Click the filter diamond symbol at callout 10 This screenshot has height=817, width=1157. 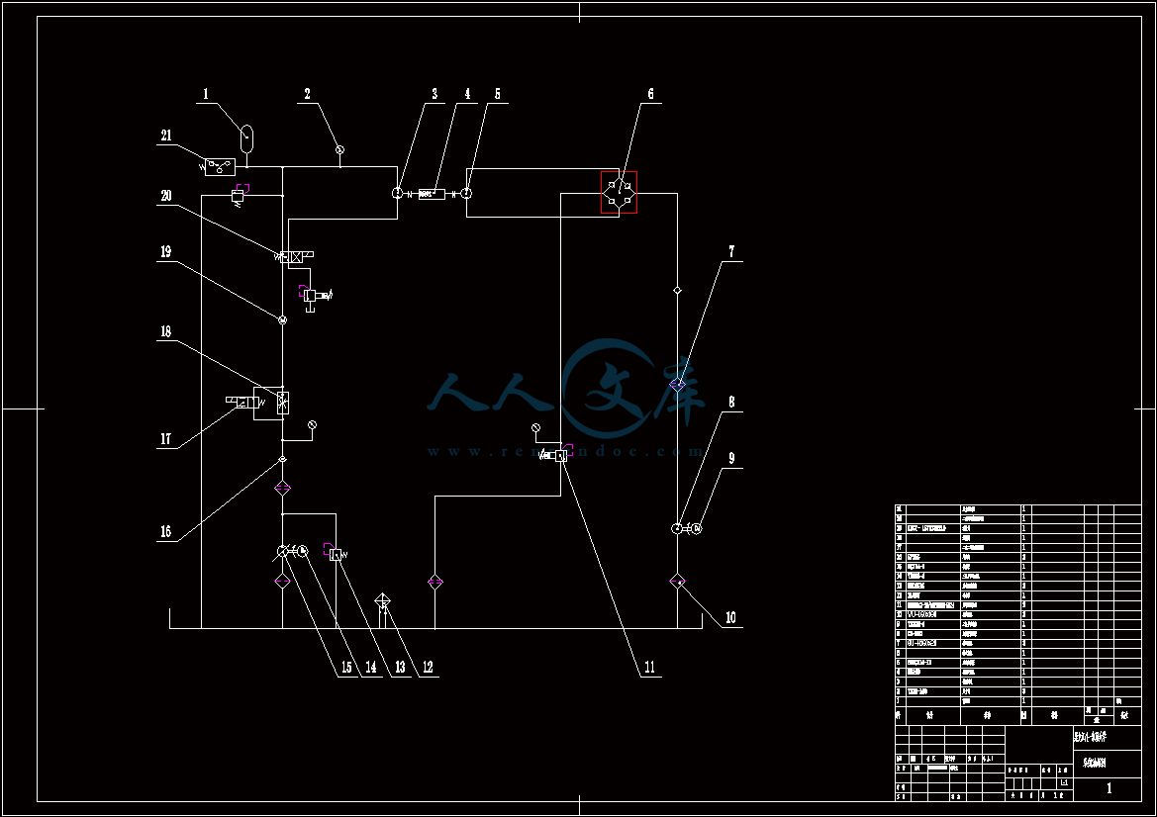(677, 582)
